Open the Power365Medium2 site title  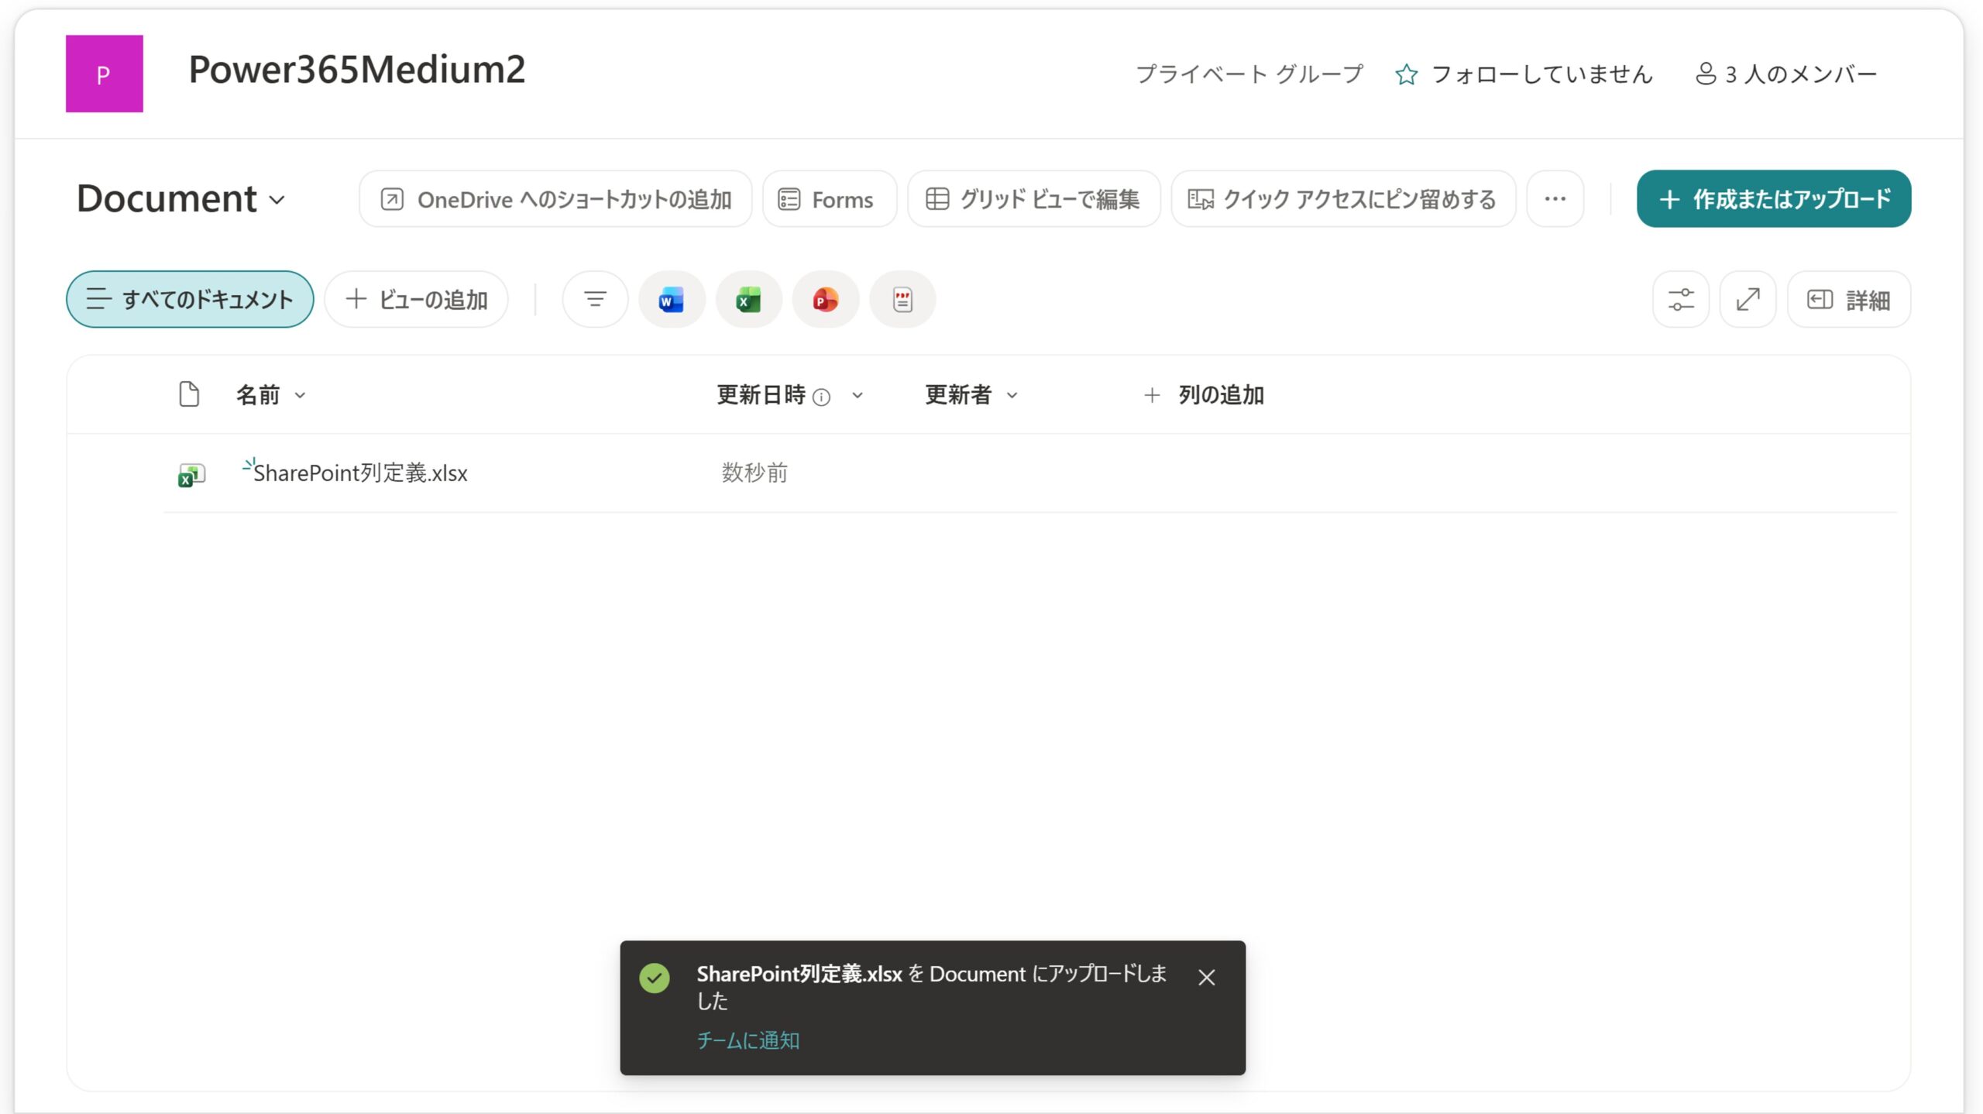(357, 70)
